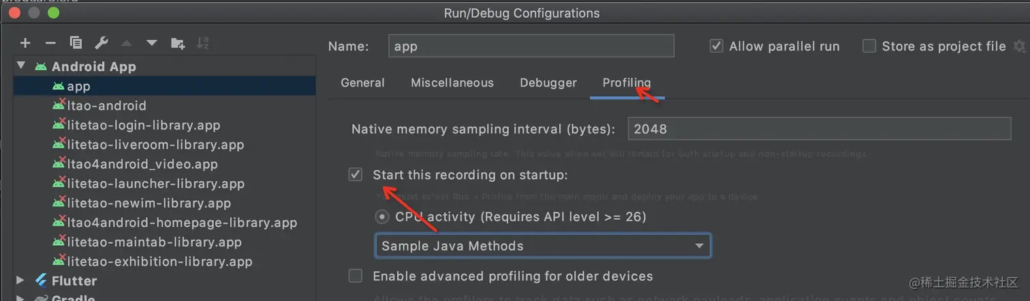
Task: Click the Name text field
Action: point(531,46)
